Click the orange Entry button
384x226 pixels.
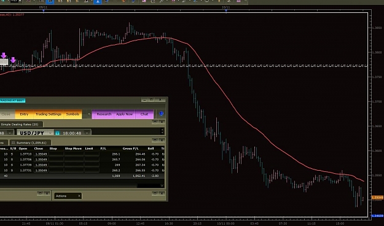click(x=24, y=114)
